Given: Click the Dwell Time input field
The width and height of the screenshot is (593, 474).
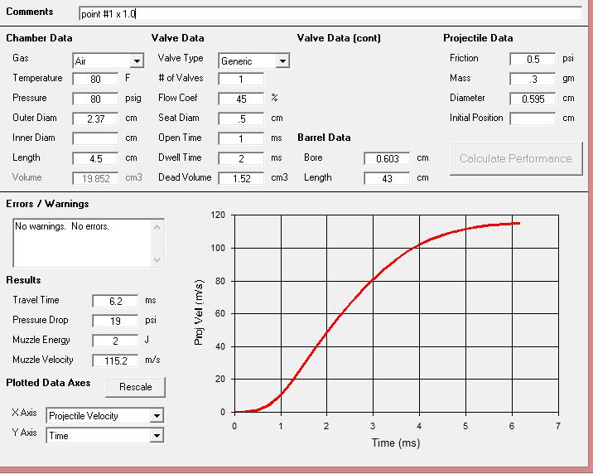Looking at the screenshot, I should click(241, 158).
